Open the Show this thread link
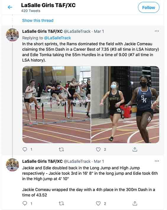The height and width of the screenshot is (210, 167). point(38,20)
